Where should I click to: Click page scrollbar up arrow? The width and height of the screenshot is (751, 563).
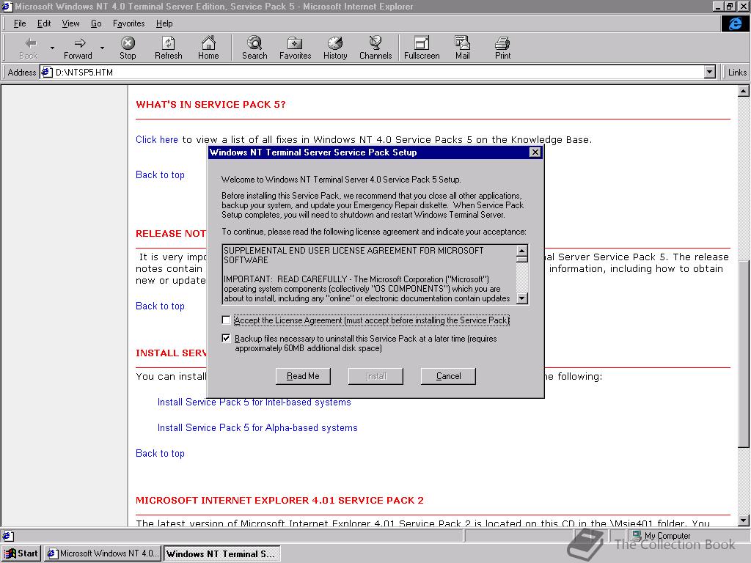point(744,91)
